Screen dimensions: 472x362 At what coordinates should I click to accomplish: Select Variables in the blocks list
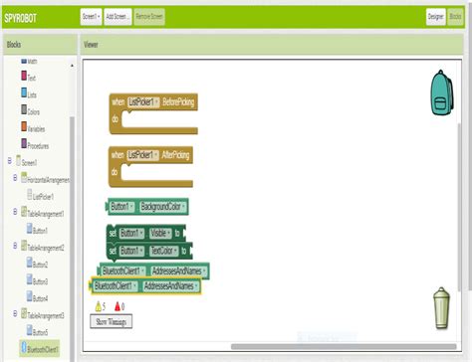click(x=36, y=129)
